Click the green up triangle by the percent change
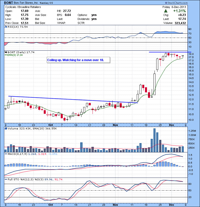The width and height of the screenshot is (200, 207). click(x=165, y=11)
